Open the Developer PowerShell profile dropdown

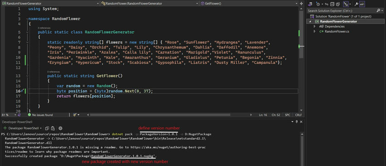(40, 128)
